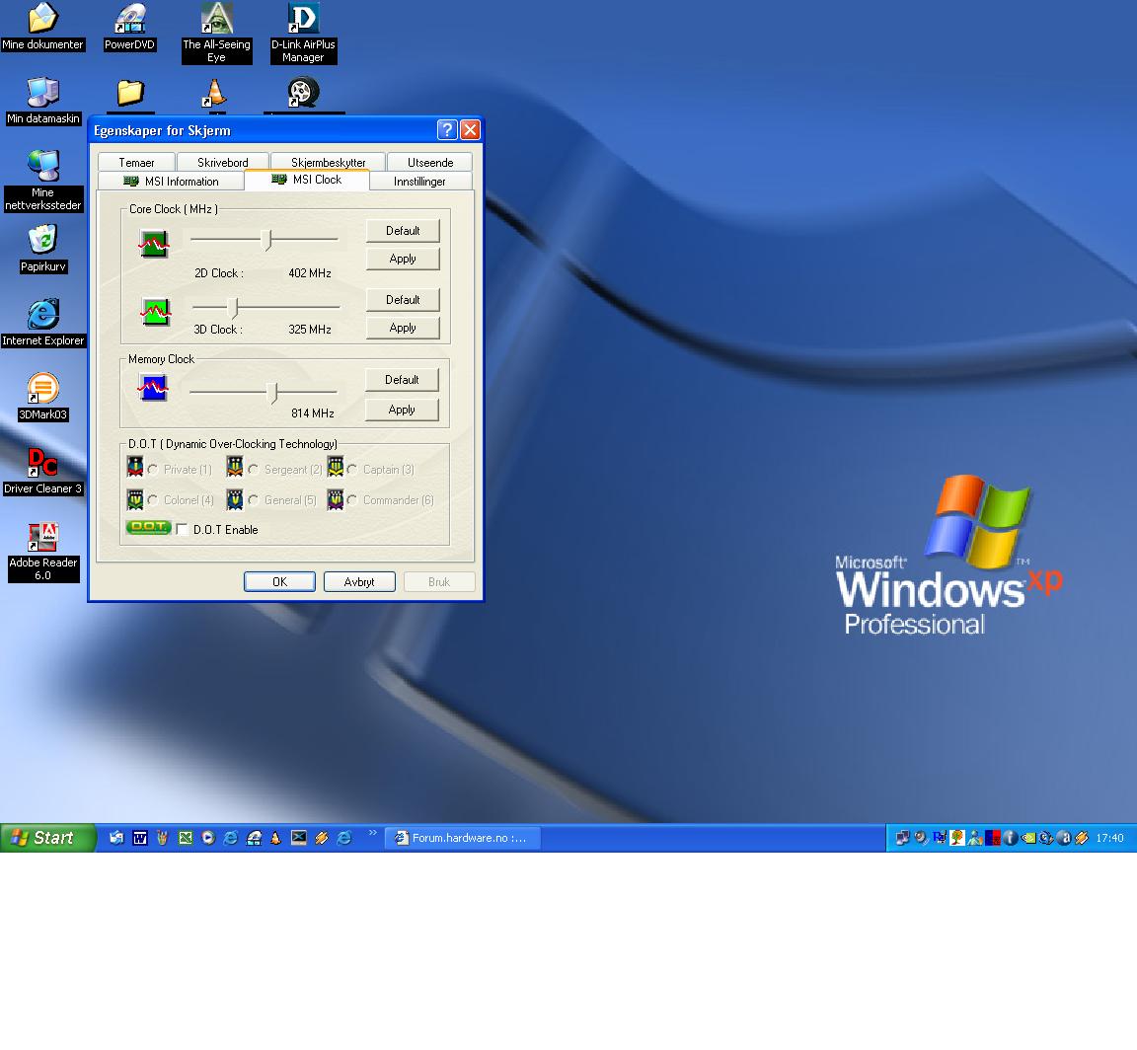The height and width of the screenshot is (1050, 1137).
Task: Apply the 2D Clock setting
Action: click(403, 259)
